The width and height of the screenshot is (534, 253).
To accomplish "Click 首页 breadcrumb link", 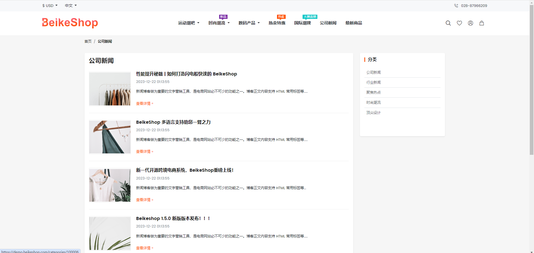I will click(88, 41).
